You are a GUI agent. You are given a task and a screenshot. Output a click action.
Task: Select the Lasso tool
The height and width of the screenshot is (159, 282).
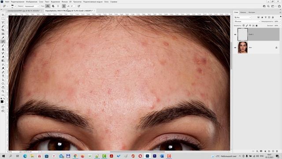tap(3, 23)
